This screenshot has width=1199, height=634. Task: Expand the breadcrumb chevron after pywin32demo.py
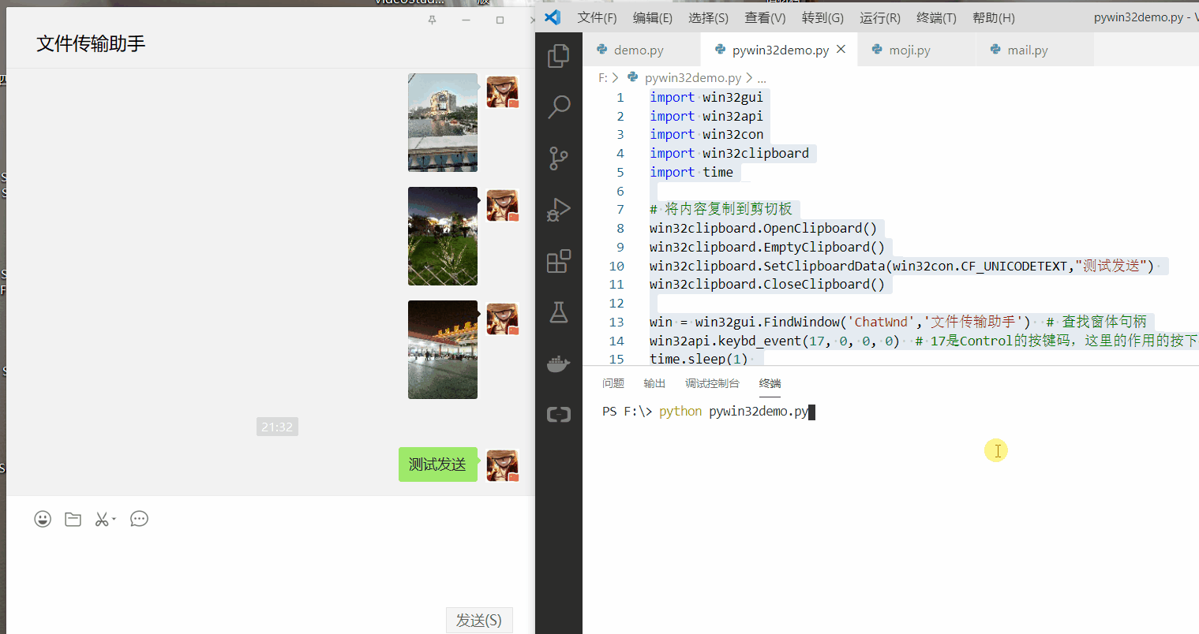coord(749,77)
